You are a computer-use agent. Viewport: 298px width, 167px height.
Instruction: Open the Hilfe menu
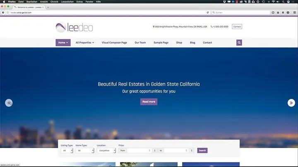coord(98,2)
